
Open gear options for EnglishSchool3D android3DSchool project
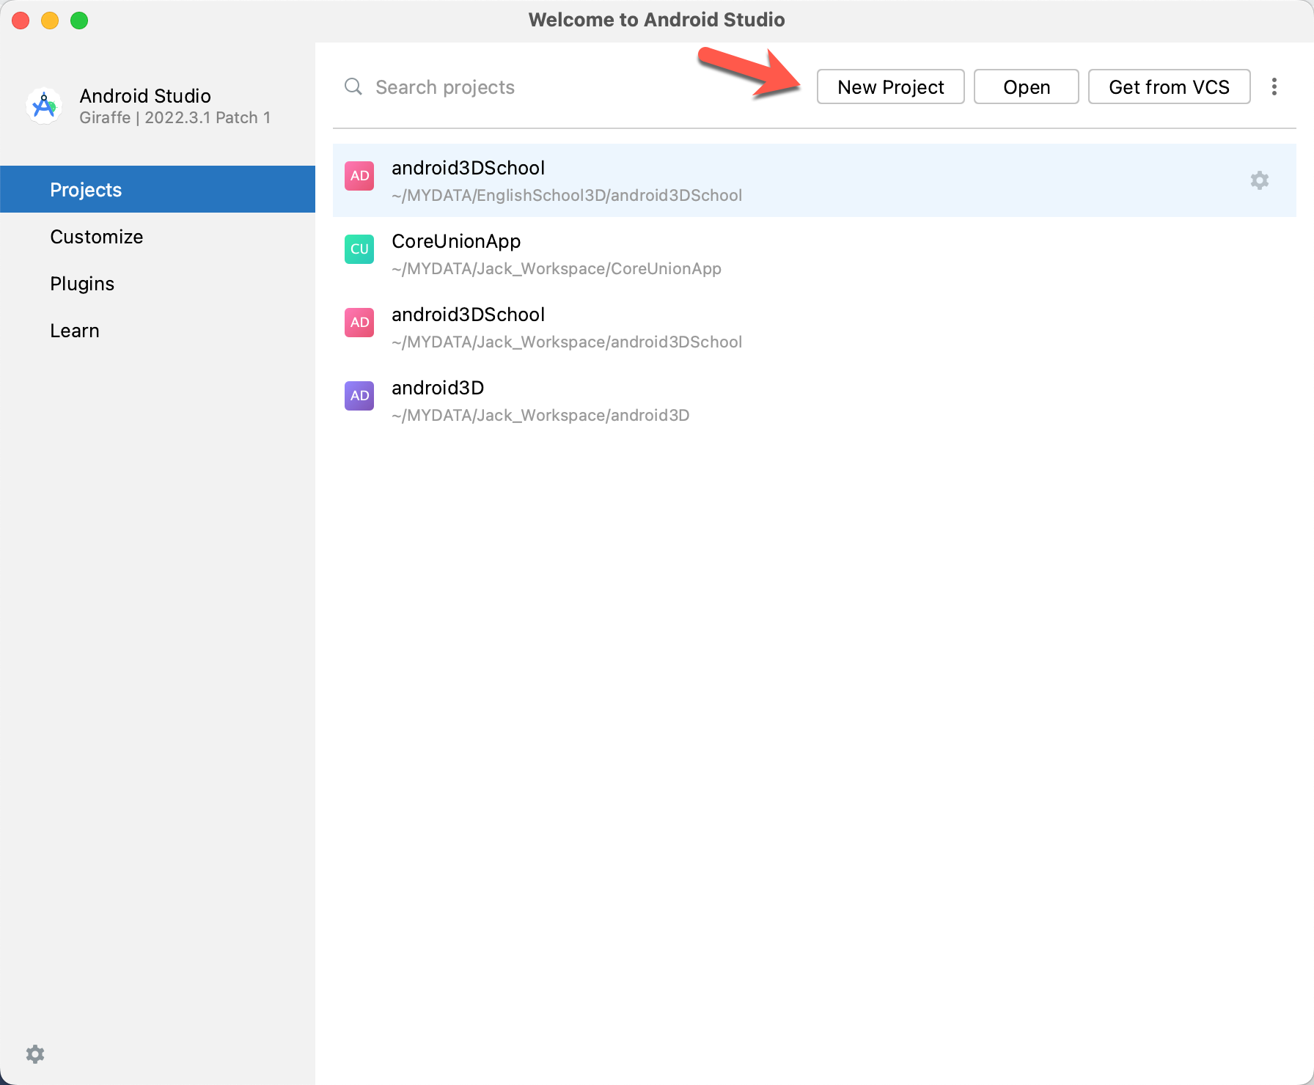pos(1259,180)
